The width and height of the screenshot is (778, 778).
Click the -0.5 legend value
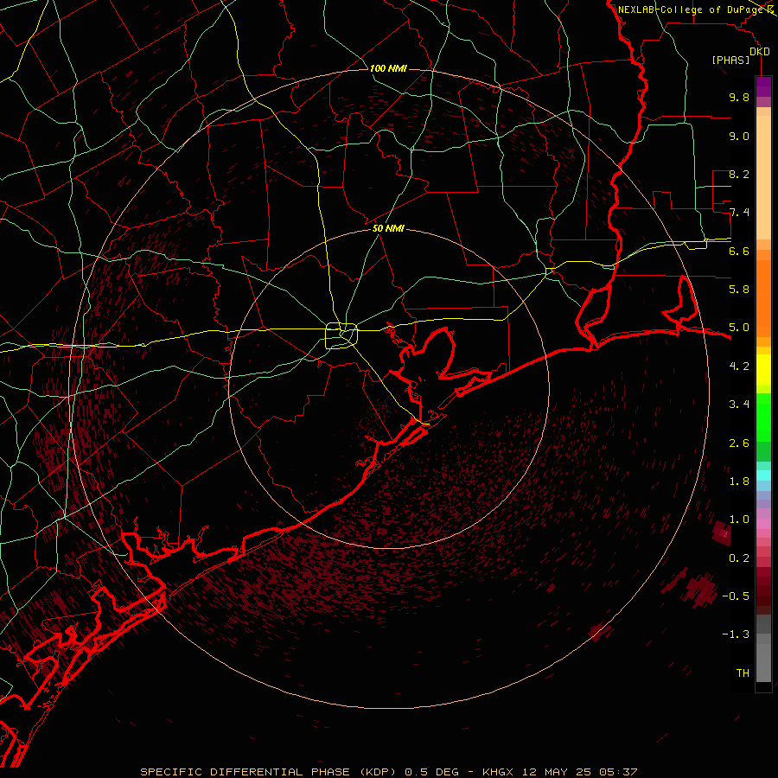(x=736, y=596)
